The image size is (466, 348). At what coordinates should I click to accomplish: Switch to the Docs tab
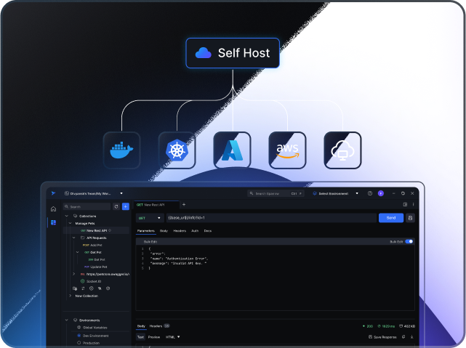[x=208, y=231]
